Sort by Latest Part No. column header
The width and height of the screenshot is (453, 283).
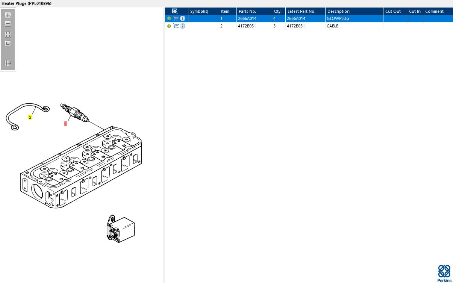tap(305, 11)
